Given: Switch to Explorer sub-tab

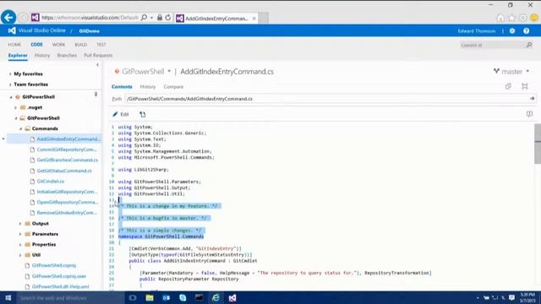Looking at the screenshot, I should [18, 56].
